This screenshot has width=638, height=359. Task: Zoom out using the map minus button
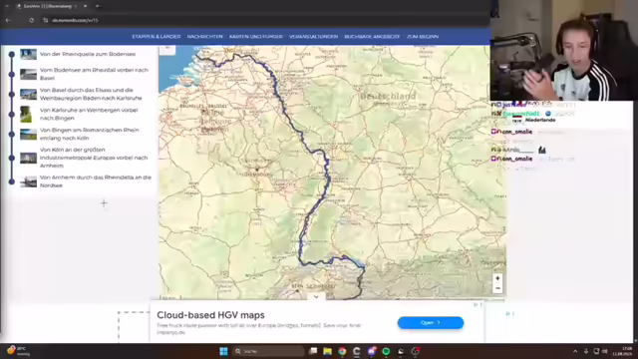tap(497, 288)
